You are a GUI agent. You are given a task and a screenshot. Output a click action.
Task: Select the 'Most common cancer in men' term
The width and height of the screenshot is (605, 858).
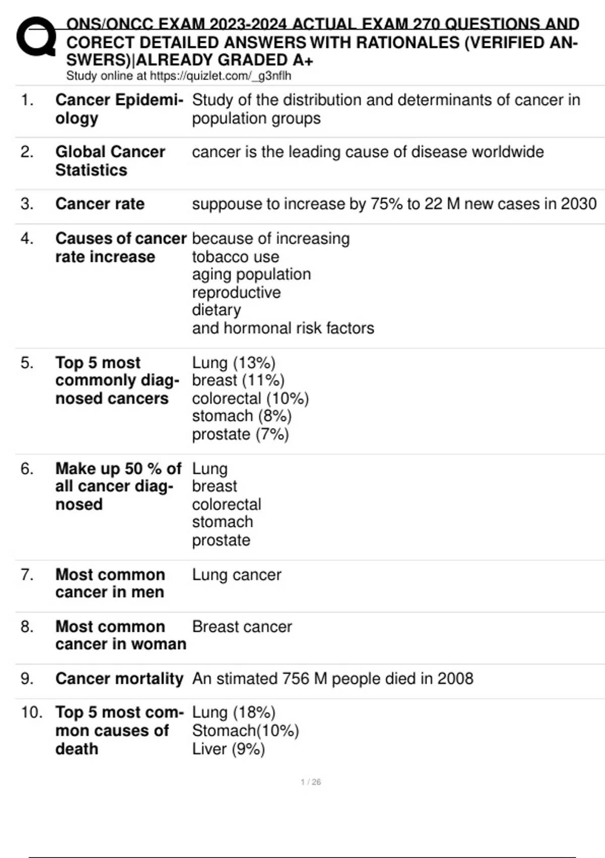[x=110, y=583]
